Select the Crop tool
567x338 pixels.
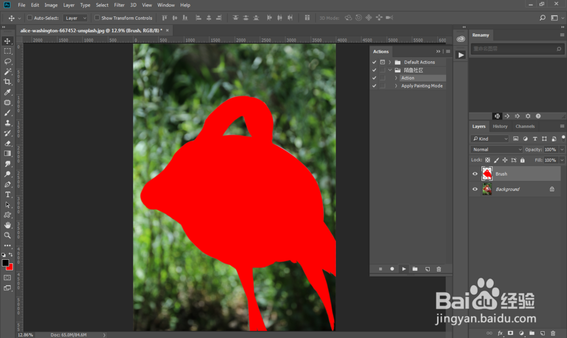(x=7, y=82)
